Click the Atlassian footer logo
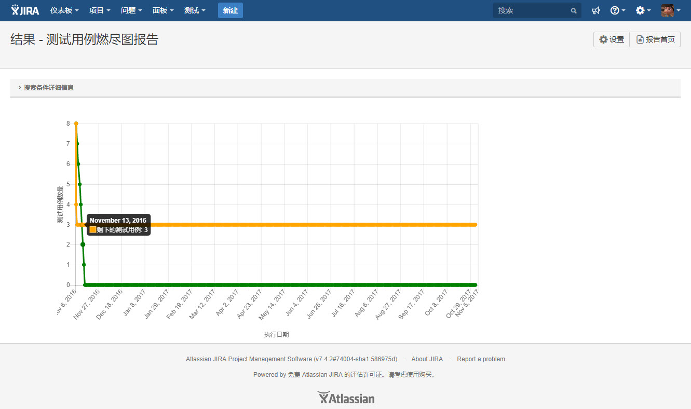This screenshot has height=409, width=691. [346, 398]
